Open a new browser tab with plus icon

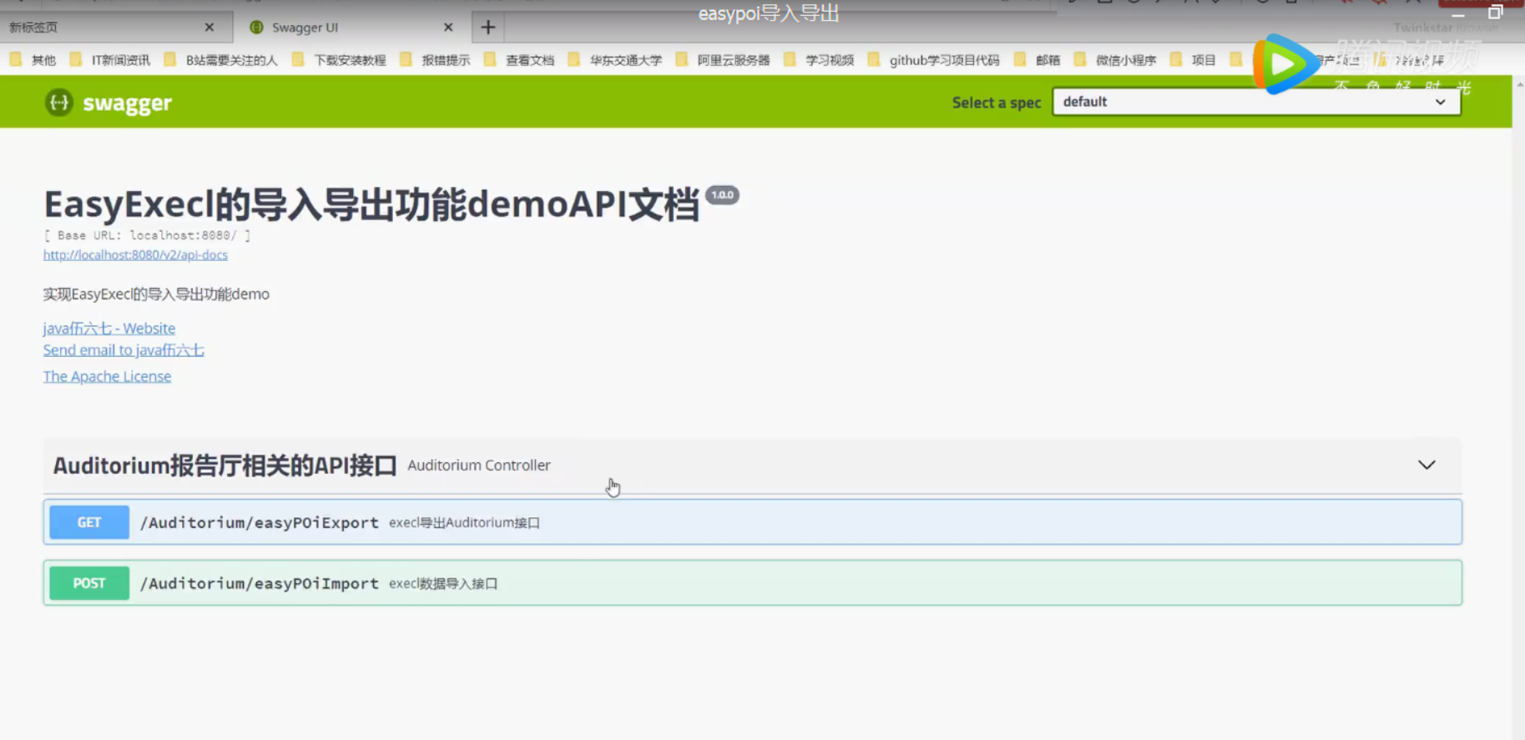coord(488,28)
